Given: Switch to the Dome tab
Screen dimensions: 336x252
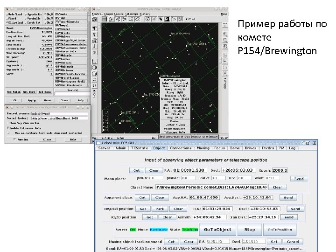Looking at the screenshot, I should coord(235,148).
